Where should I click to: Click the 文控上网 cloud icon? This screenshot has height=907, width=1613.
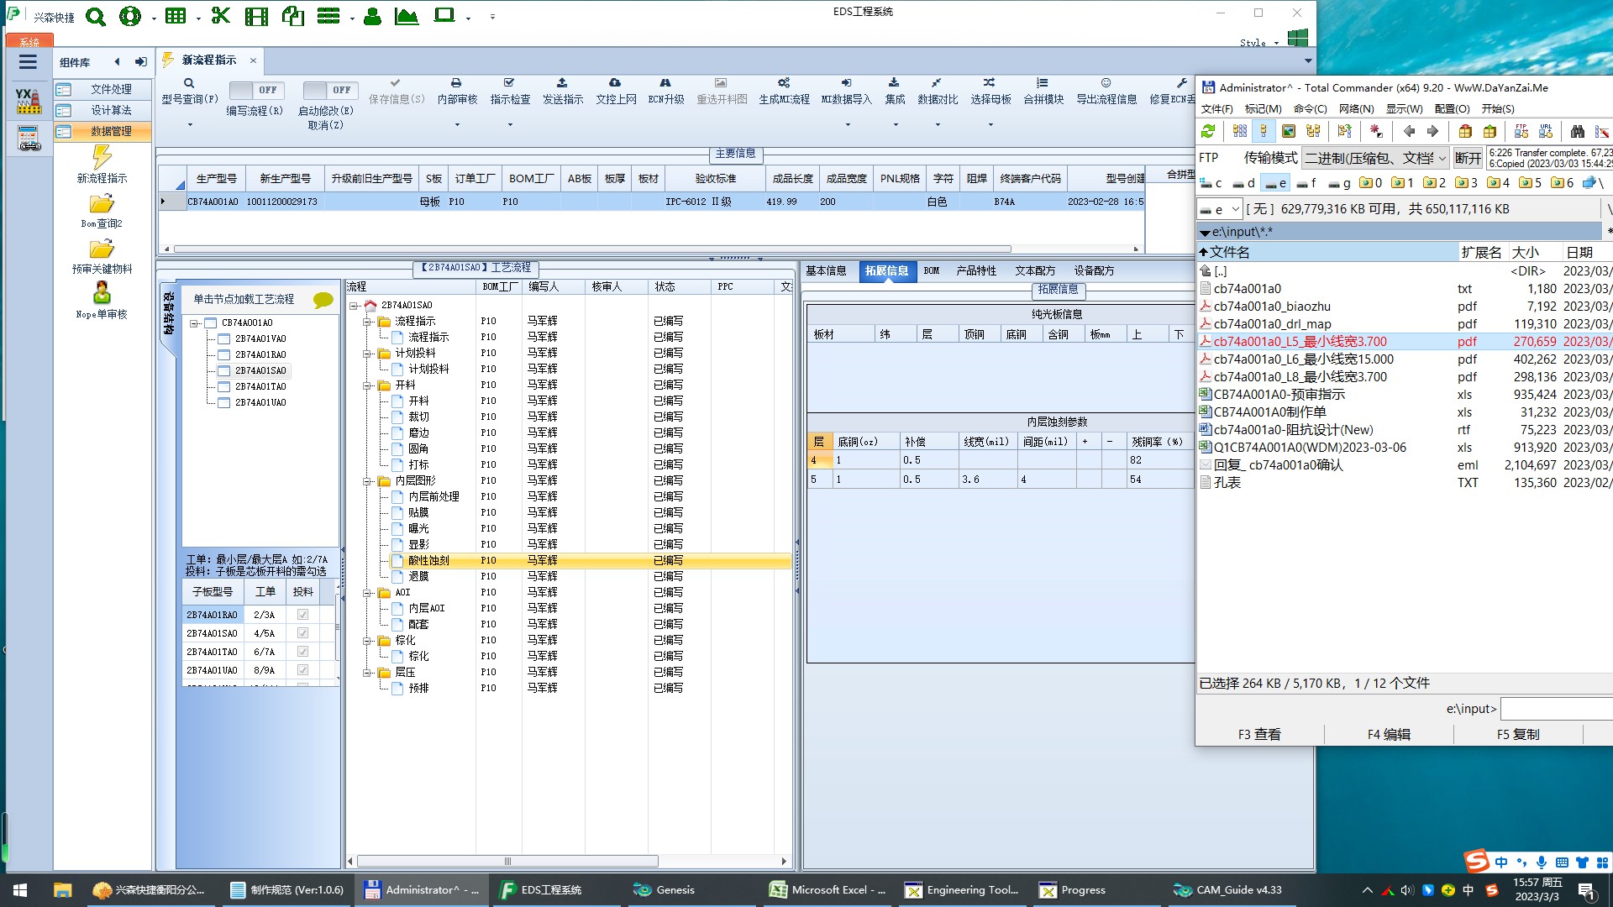pos(615,83)
